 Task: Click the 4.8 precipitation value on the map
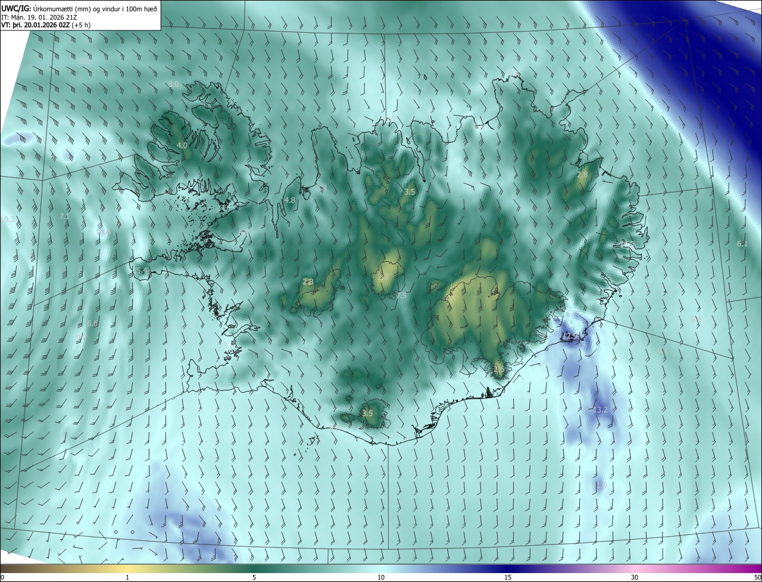click(x=290, y=201)
